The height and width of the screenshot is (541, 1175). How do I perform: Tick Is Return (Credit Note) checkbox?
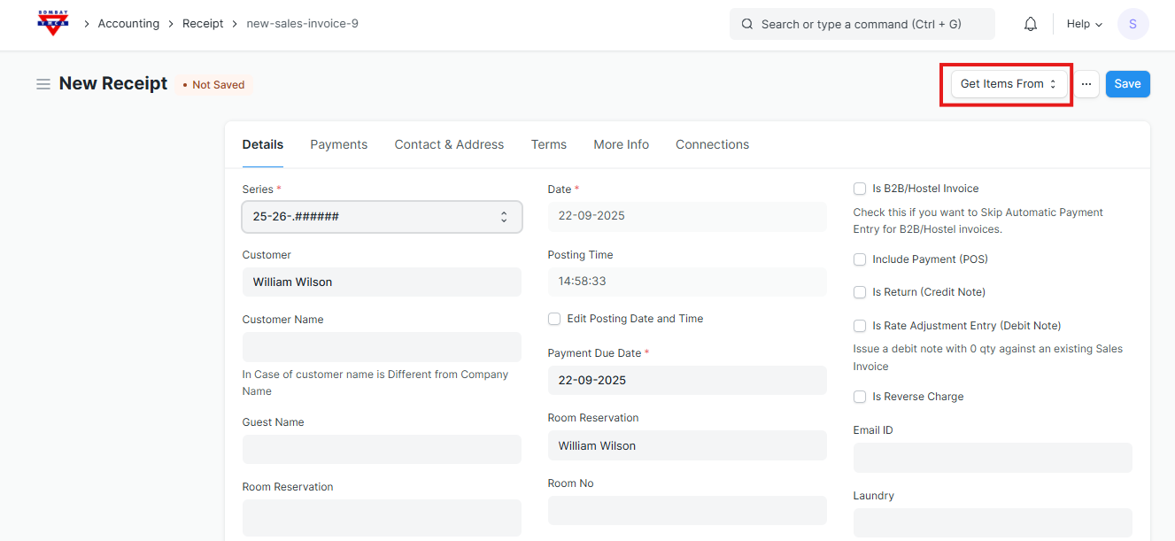[860, 292]
